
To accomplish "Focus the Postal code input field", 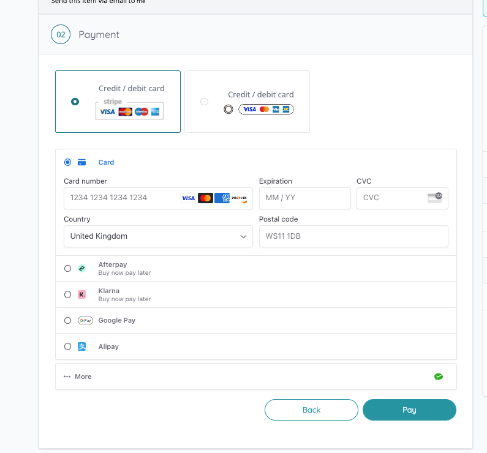I will click(x=353, y=236).
